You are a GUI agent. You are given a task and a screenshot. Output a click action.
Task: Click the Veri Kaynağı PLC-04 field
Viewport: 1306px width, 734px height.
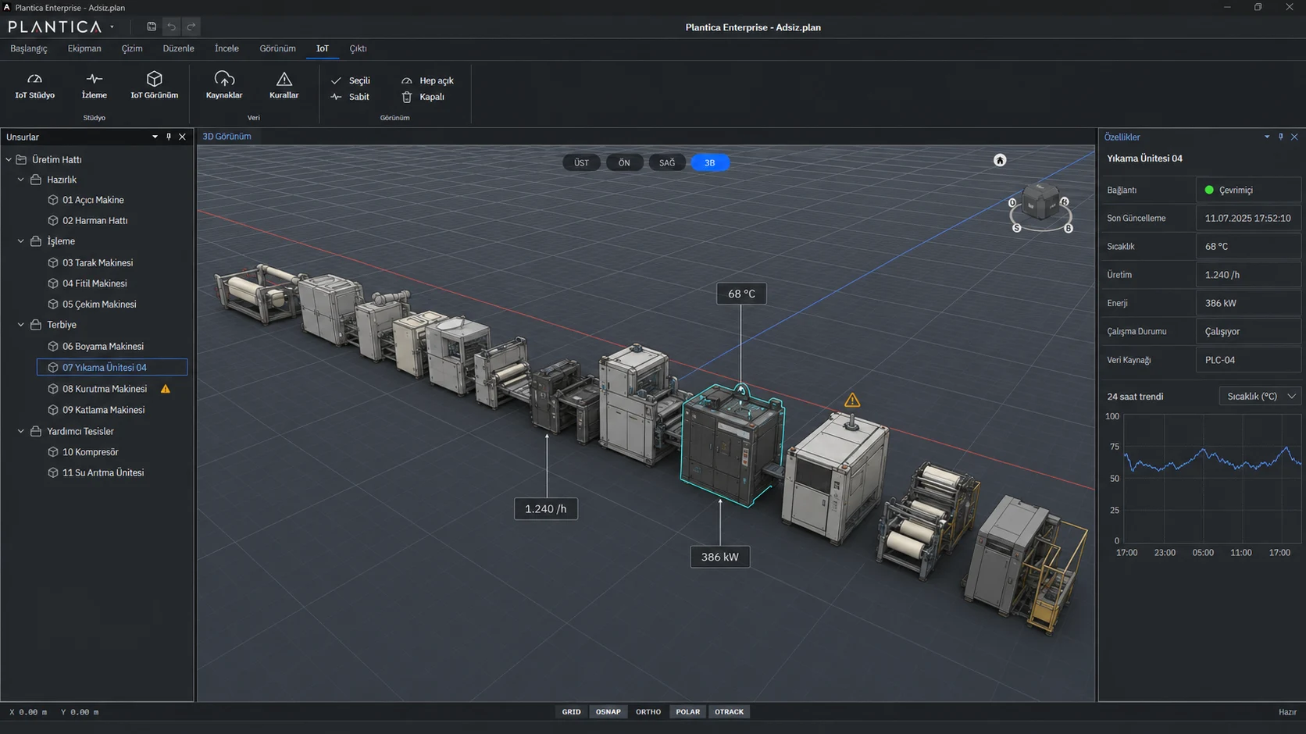pos(1248,360)
